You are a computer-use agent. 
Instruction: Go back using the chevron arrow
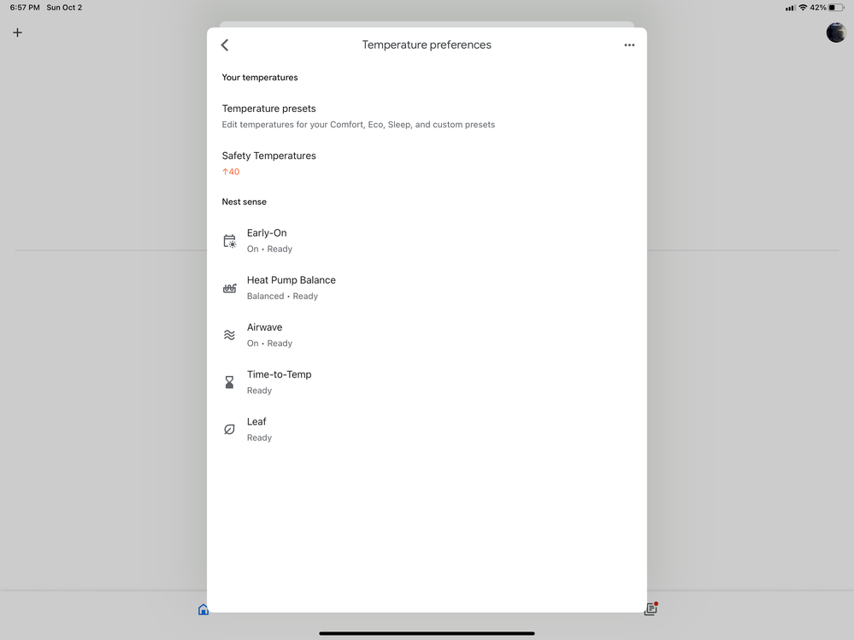click(x=225, y=45)
